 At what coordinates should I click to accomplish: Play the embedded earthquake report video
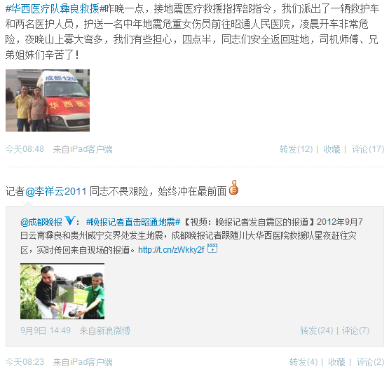[62, 291]
